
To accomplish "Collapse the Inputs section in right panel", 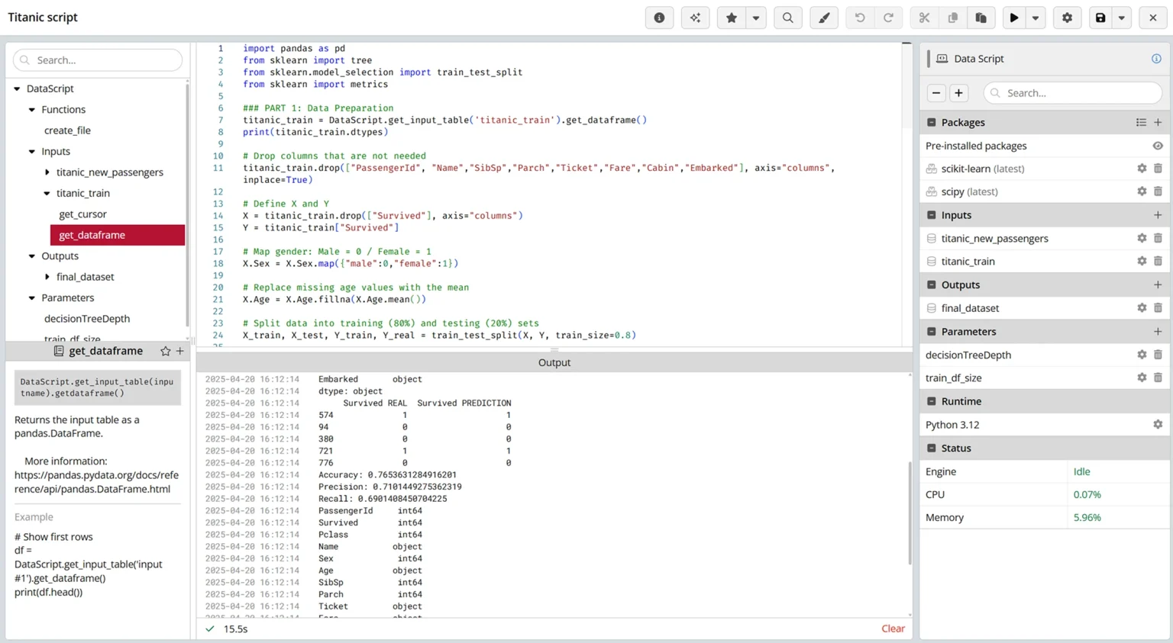I will (x=931, y=215).
